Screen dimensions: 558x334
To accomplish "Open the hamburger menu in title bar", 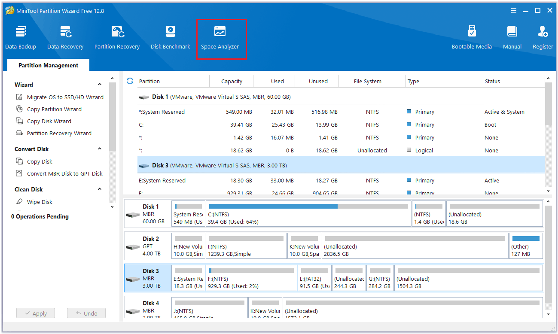I will pyautogui.click(x=514, y=10).
